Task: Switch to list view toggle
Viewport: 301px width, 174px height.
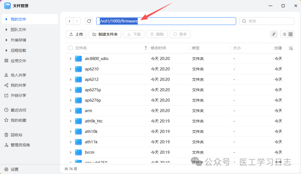Action: (x=285, y=34)
